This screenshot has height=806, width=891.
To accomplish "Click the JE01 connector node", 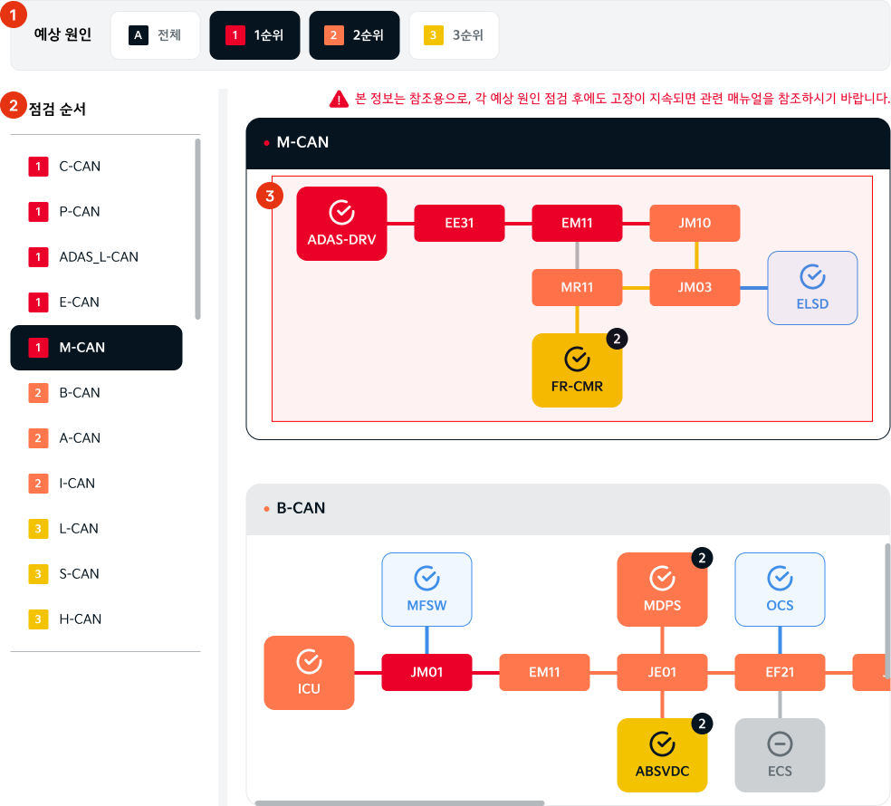I will pos(662,673).
